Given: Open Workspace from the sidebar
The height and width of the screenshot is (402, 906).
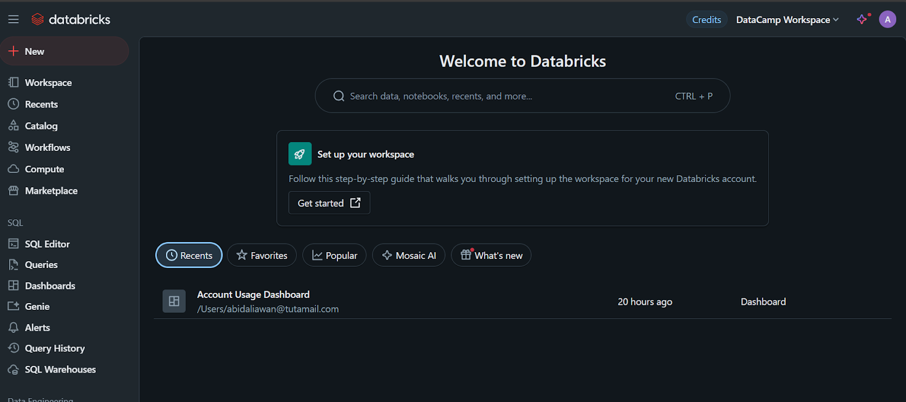Looking at the screenshot, I should pos(48,83).
